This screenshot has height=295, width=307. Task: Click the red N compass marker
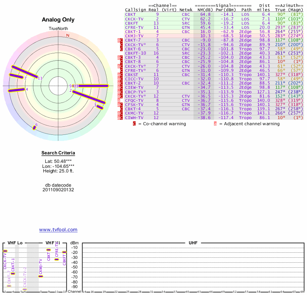point(68,35)
